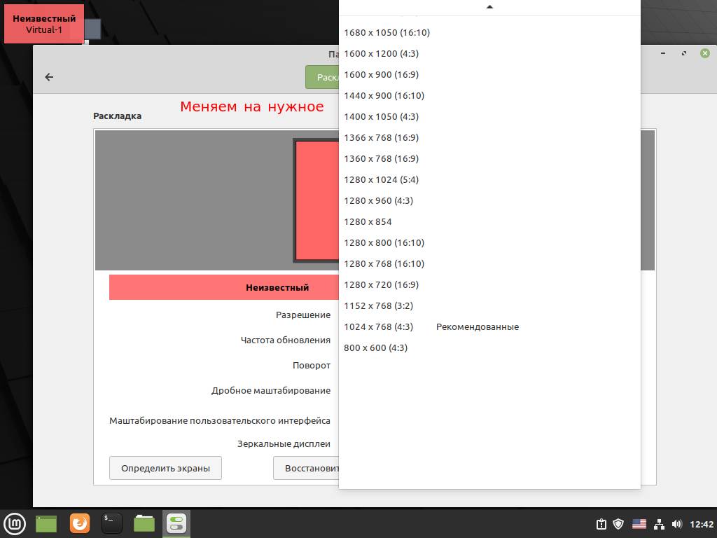The width and height of the screenshot is (717, 538).
Task: Click the system settings taskbar icon
Action: (176, 523)
